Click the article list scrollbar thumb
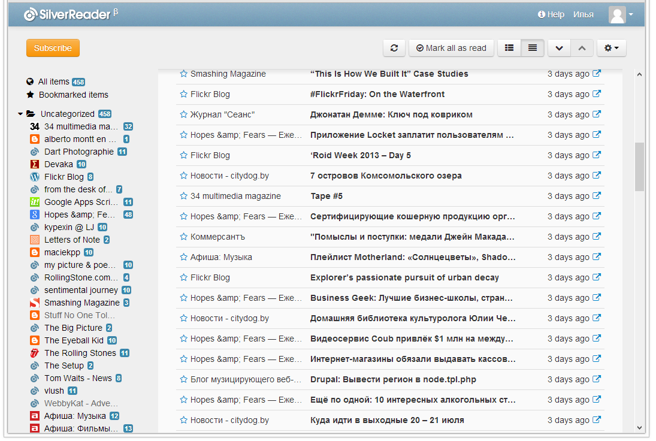656x441 pixels. [x=639, y=167]
